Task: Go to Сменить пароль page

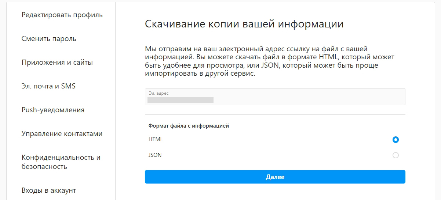Action: (49, 39)
